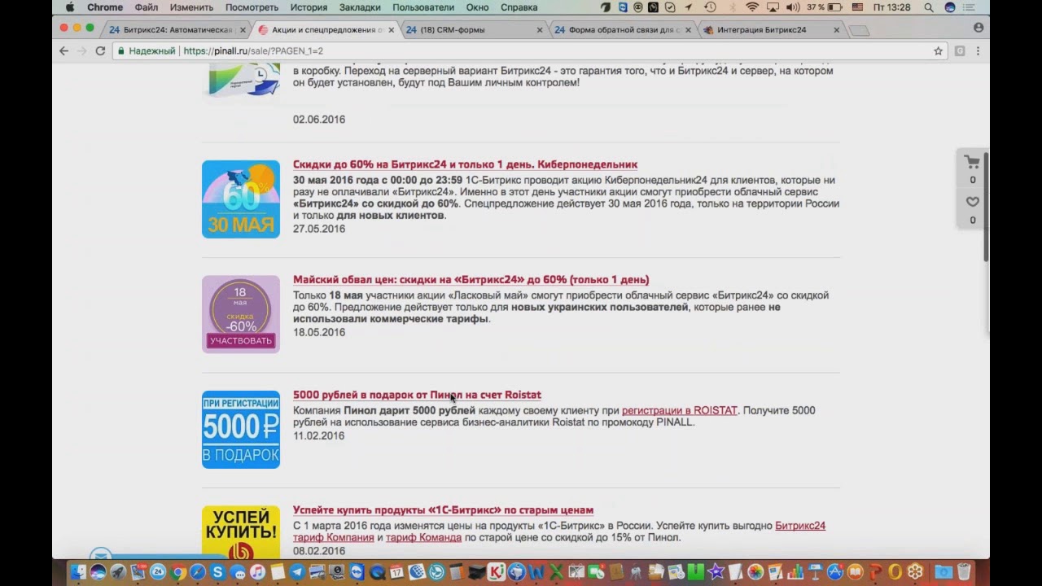Open the Файл menu
The height and width of the screenshot is (586, 1042).
pyautogui.click(x=147, y=7)
